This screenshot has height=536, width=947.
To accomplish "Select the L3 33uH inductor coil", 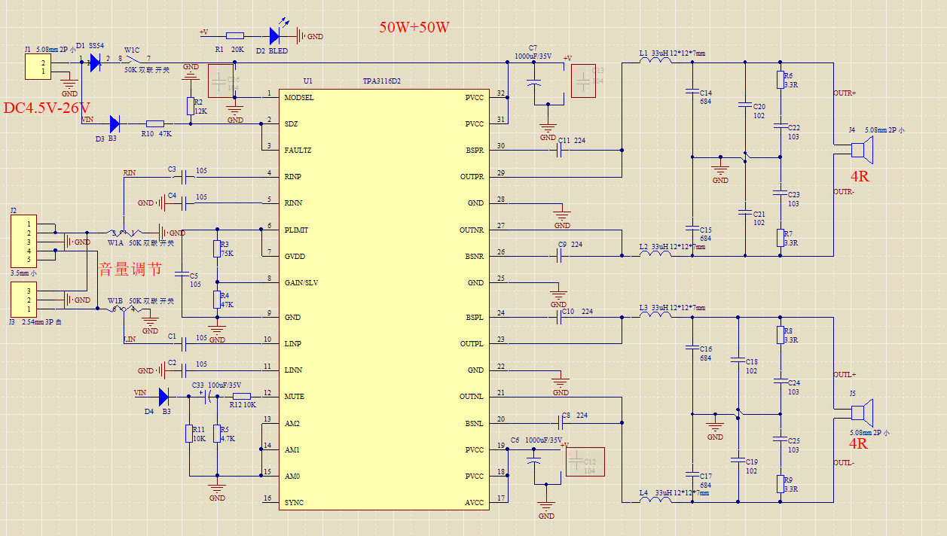I will coord(655,315).
